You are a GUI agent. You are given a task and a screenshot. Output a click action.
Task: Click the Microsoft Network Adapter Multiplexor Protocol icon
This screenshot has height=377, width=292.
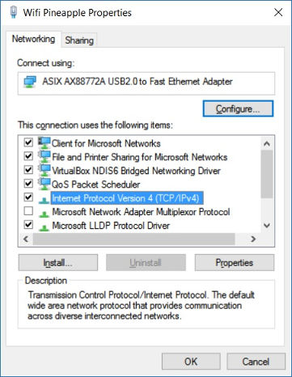[44, 214]
